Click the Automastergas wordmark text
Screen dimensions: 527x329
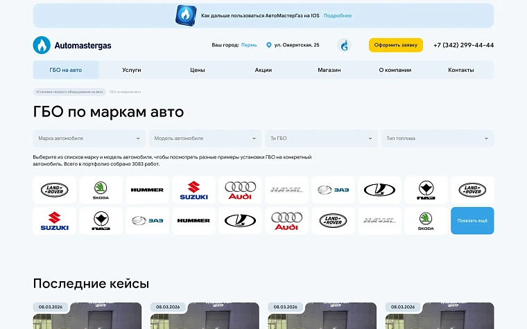(x=83, y=45)
